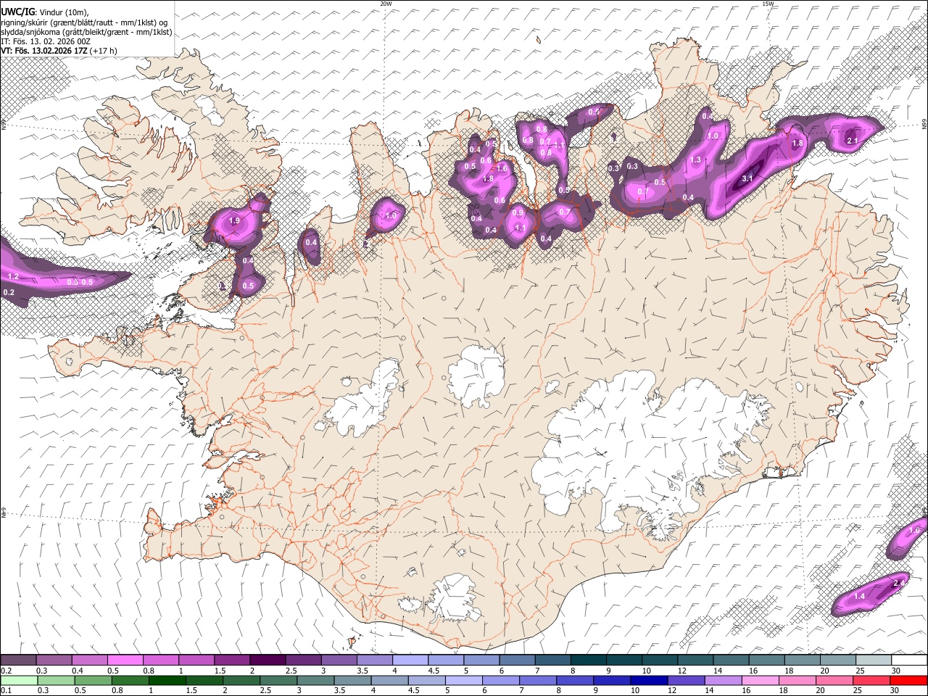
Task: Click the 1.6 precipitation value on the map
Action: coord(502,168)
